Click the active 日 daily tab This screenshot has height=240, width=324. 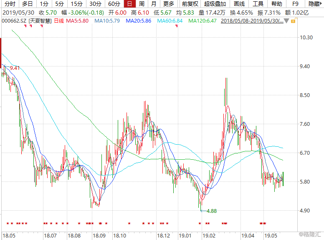[x=129, y=4]
